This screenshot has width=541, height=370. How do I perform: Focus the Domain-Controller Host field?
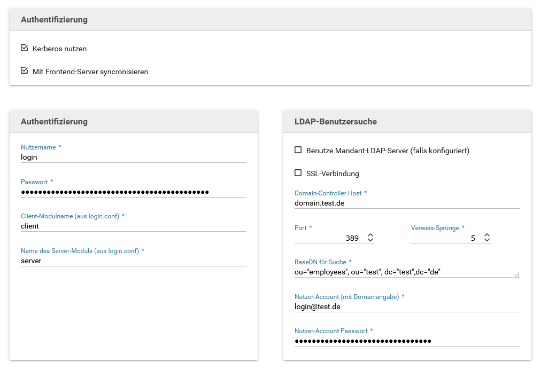407,203
